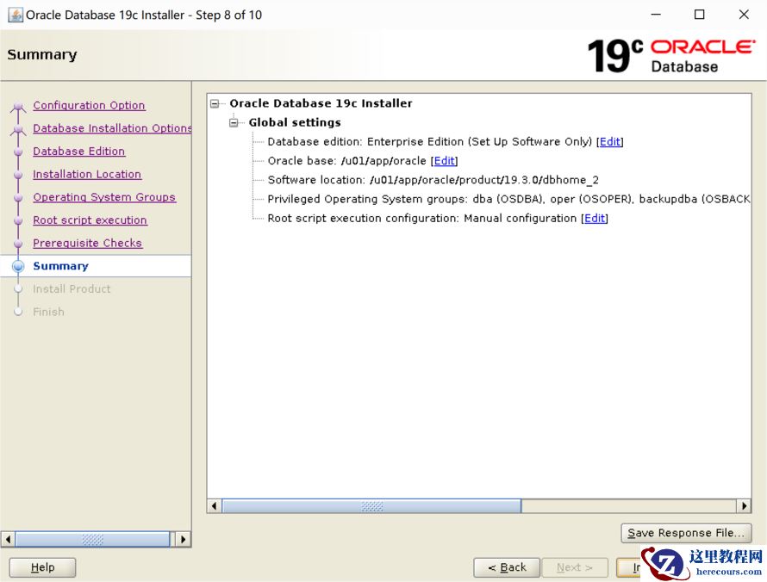Screen dimensions: 767x582
Task: Click the disabled Install Product step
Action: click(72, 288)
